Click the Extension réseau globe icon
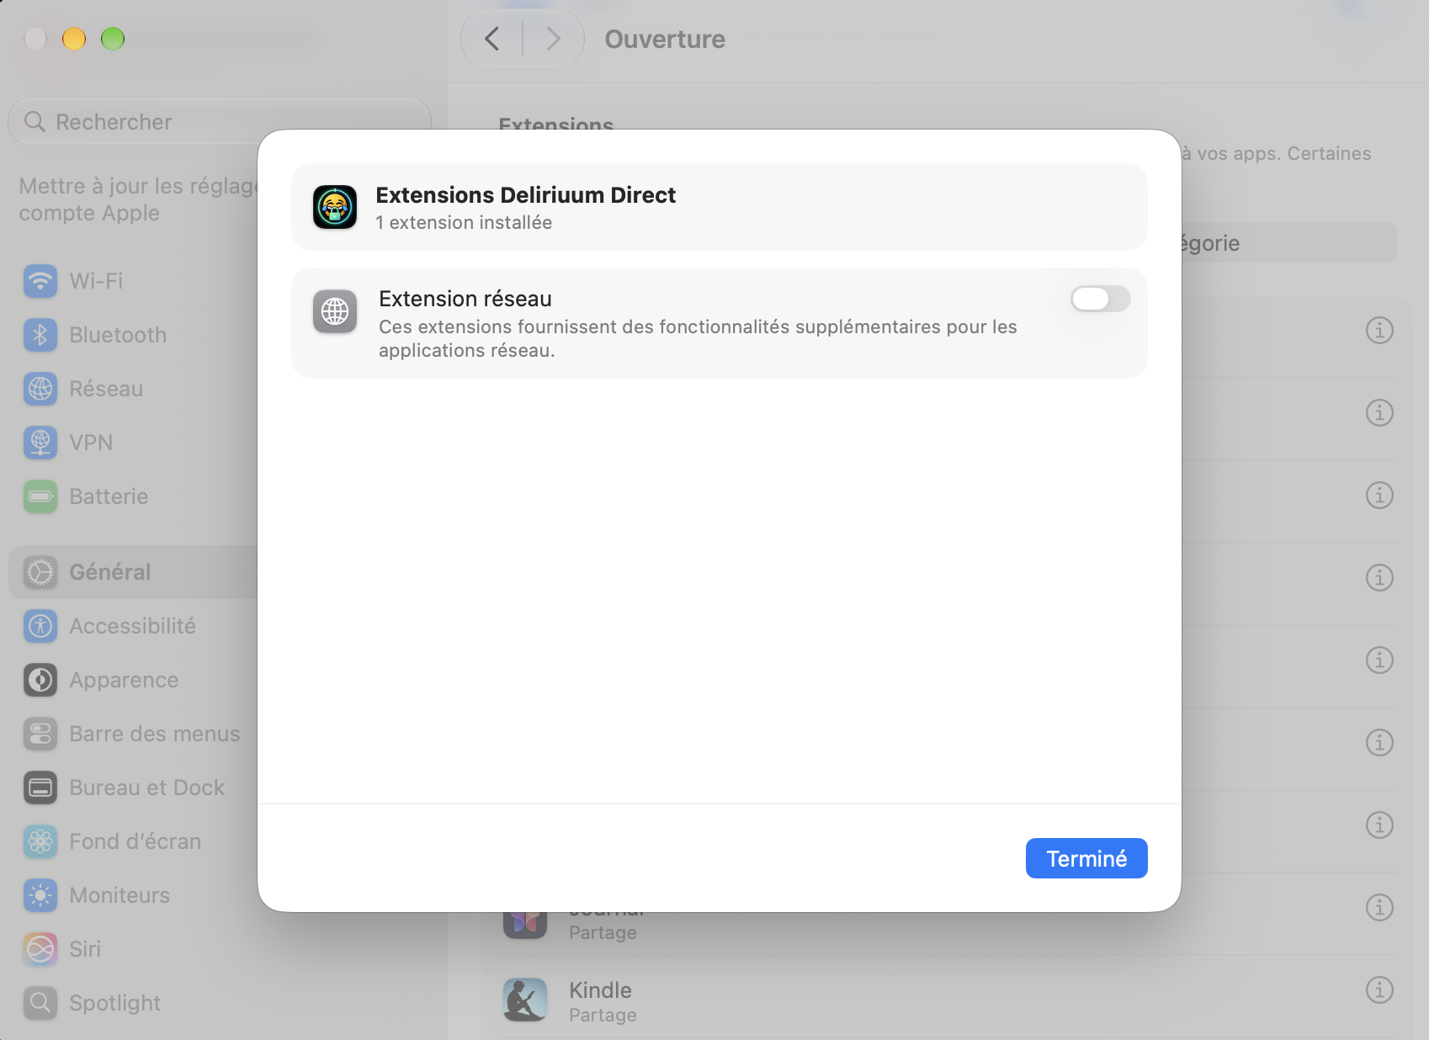The width and height of the screenshot is (1429, 1040). pyautogui.click(x=335, y=312)
